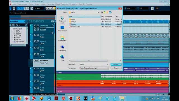Go back using dialog back arrow icon
This screenshot has height=101, width=179.
point(102,12)
